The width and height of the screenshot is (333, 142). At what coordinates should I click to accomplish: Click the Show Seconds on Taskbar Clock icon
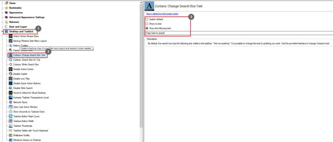pos(11,112)
